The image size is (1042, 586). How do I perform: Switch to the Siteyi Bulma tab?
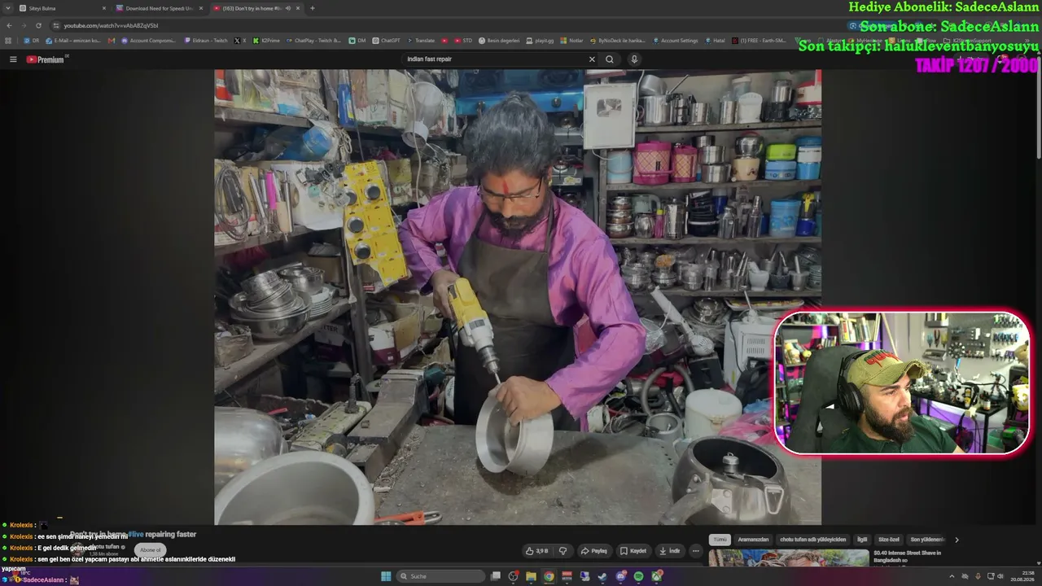click(63, 8)
